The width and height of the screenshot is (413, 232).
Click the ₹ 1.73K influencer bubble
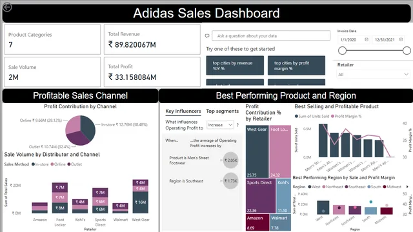tap(230, 180)
